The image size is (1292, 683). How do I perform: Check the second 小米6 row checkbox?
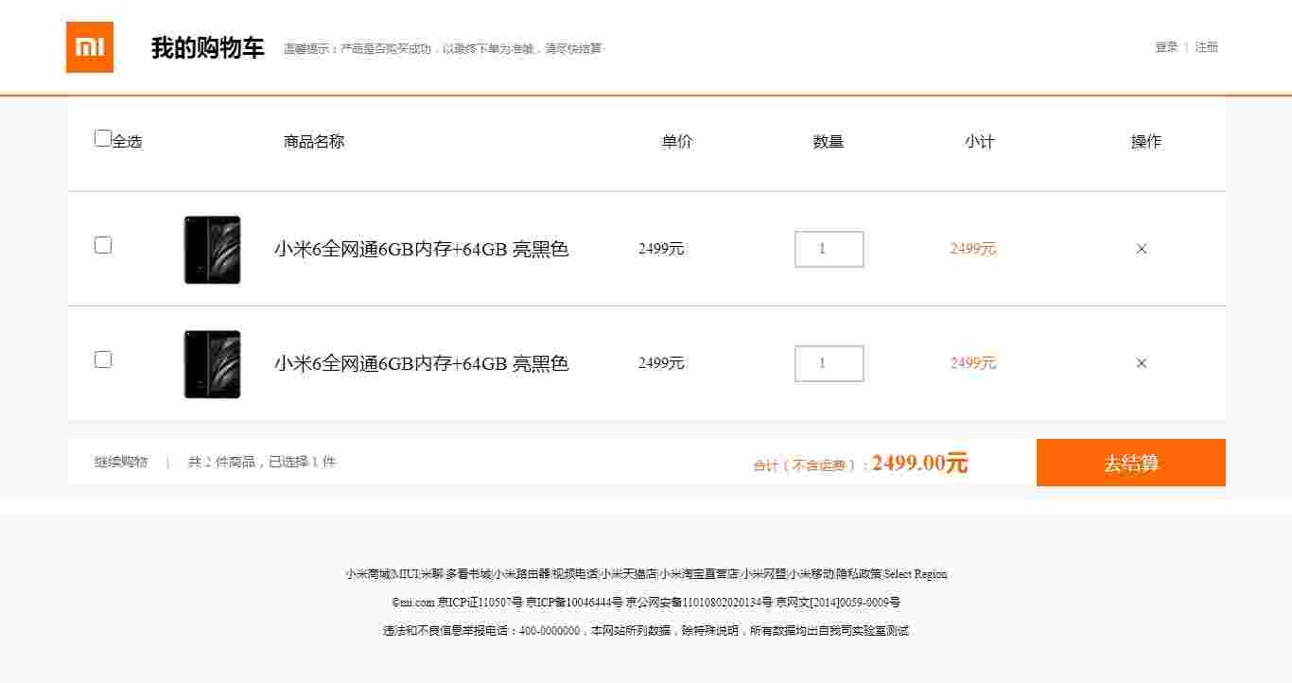[x=103, y=359]
